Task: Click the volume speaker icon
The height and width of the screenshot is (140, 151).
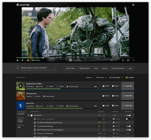Action: [112, 60]
